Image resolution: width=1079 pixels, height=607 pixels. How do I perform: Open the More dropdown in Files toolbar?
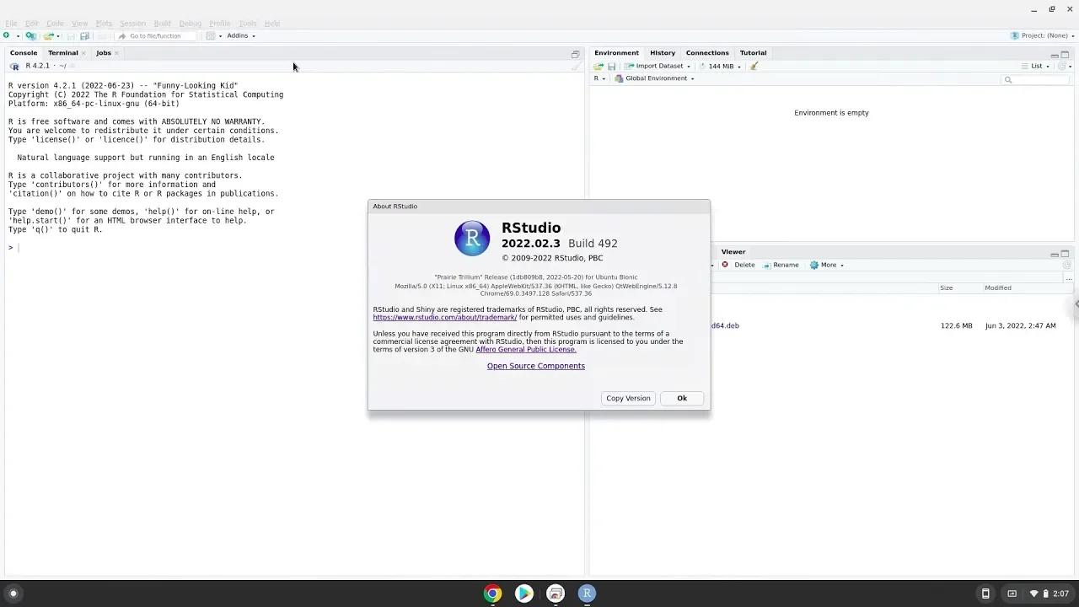pyautogui.click(x=826, y=265)
